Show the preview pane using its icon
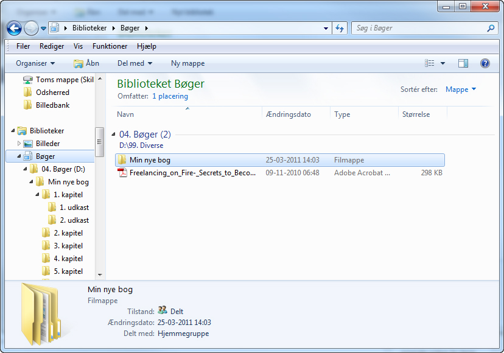 pyautogui.click(x=463, y=63)
